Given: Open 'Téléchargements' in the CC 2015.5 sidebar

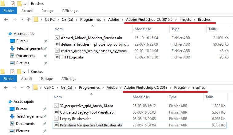Looking at the screenshot, I should (x=30, y=48).
